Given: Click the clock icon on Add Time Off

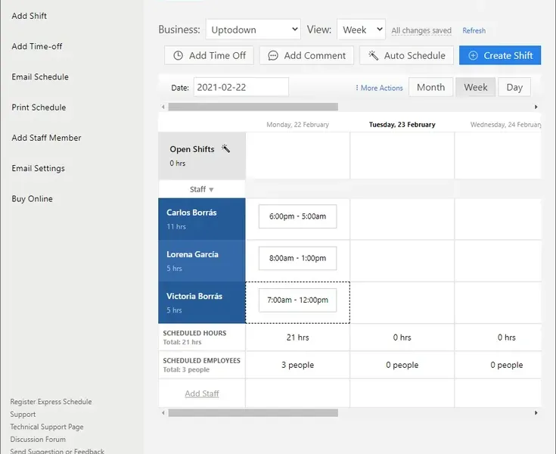Looking at the screenshot, I should [179, 55].
